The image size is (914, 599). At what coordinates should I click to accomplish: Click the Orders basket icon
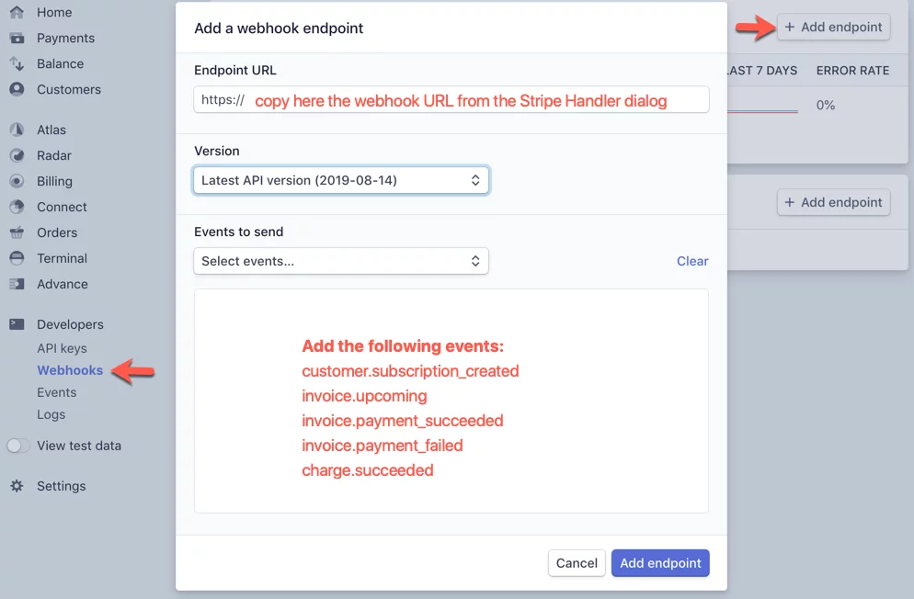pyautogui.click(x=17, y=233)
